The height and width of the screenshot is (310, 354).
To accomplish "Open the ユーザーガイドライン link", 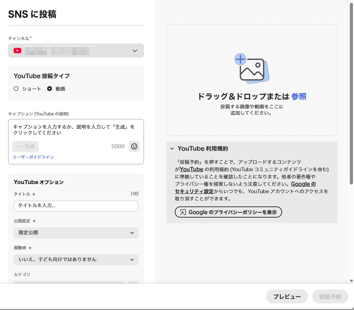I will (33, 157).
